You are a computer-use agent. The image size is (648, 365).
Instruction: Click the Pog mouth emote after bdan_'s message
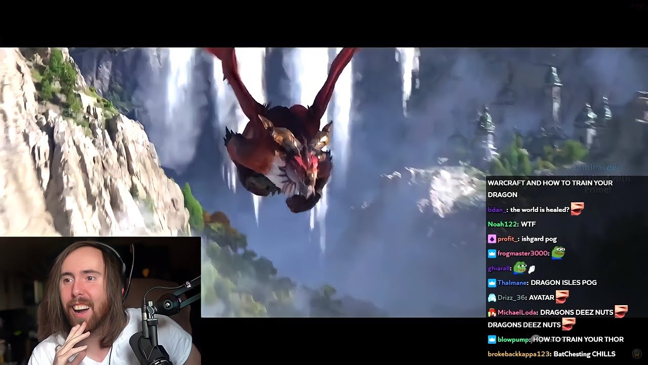pyautogui.click(x=577, y=209)
